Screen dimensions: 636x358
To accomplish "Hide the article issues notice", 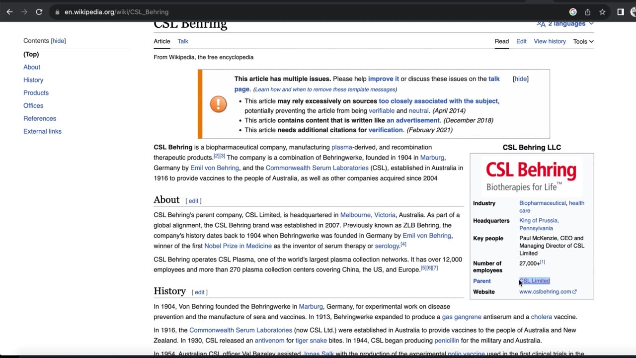I will click(521, 79).
